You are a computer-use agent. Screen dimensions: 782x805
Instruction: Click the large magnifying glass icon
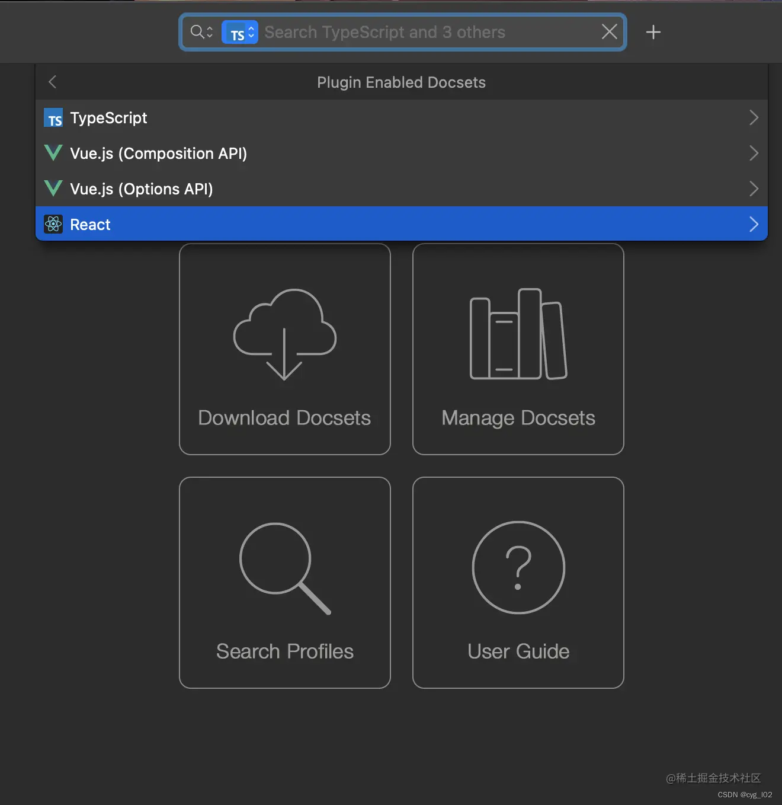[x=285, y=568]
